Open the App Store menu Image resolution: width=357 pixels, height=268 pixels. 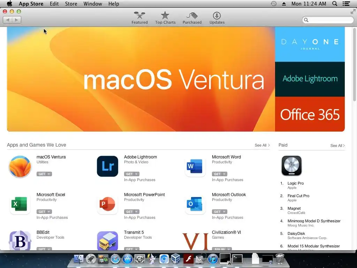point(31,3)
